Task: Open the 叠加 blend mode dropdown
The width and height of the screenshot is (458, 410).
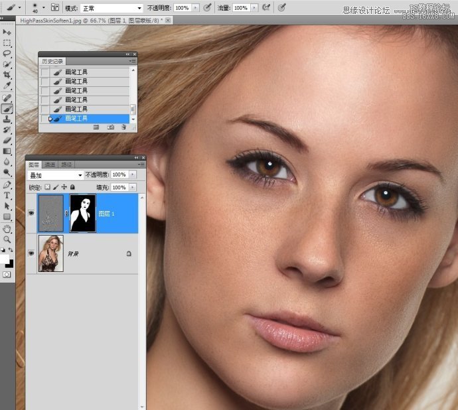Action: point(56,175)
